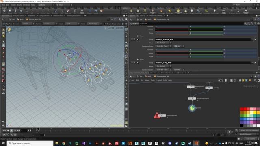
Task: Add an Area Light from the shelf
Action: click(x=145, y=11)
